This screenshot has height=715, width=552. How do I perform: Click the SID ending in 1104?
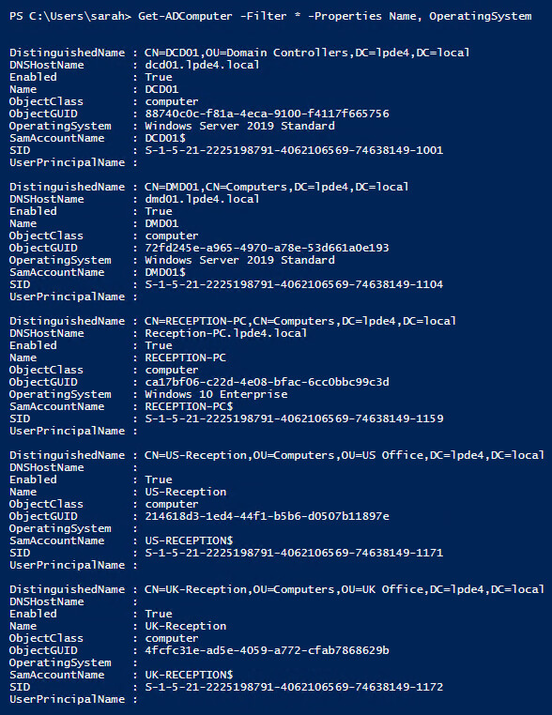coord(294,284)
